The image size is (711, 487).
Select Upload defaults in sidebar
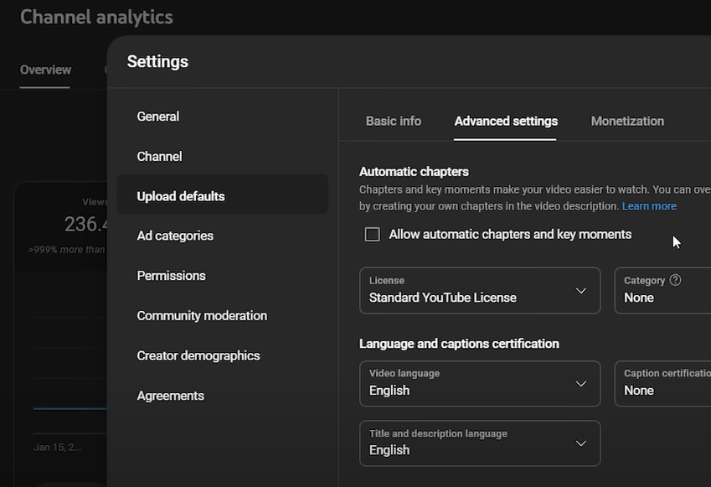[x=181, y=196]
